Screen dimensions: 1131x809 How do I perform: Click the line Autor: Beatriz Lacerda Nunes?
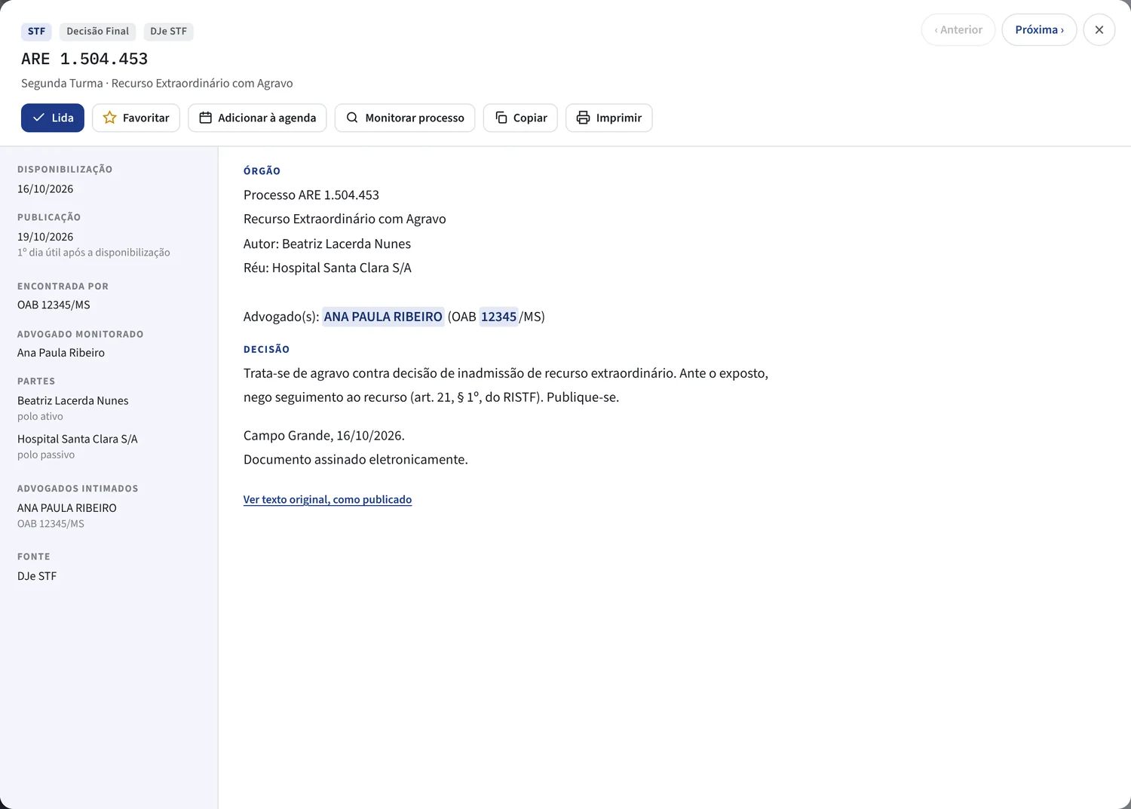pyautogui.click(x=327, y=244)
